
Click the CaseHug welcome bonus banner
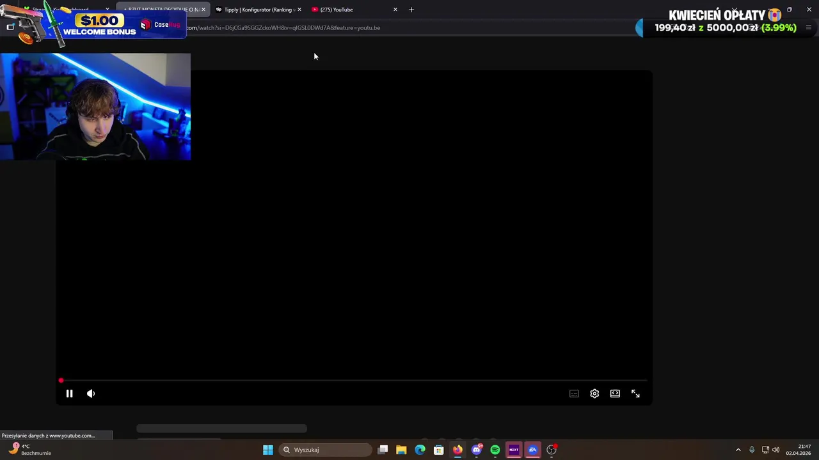(x=93, y=24)
